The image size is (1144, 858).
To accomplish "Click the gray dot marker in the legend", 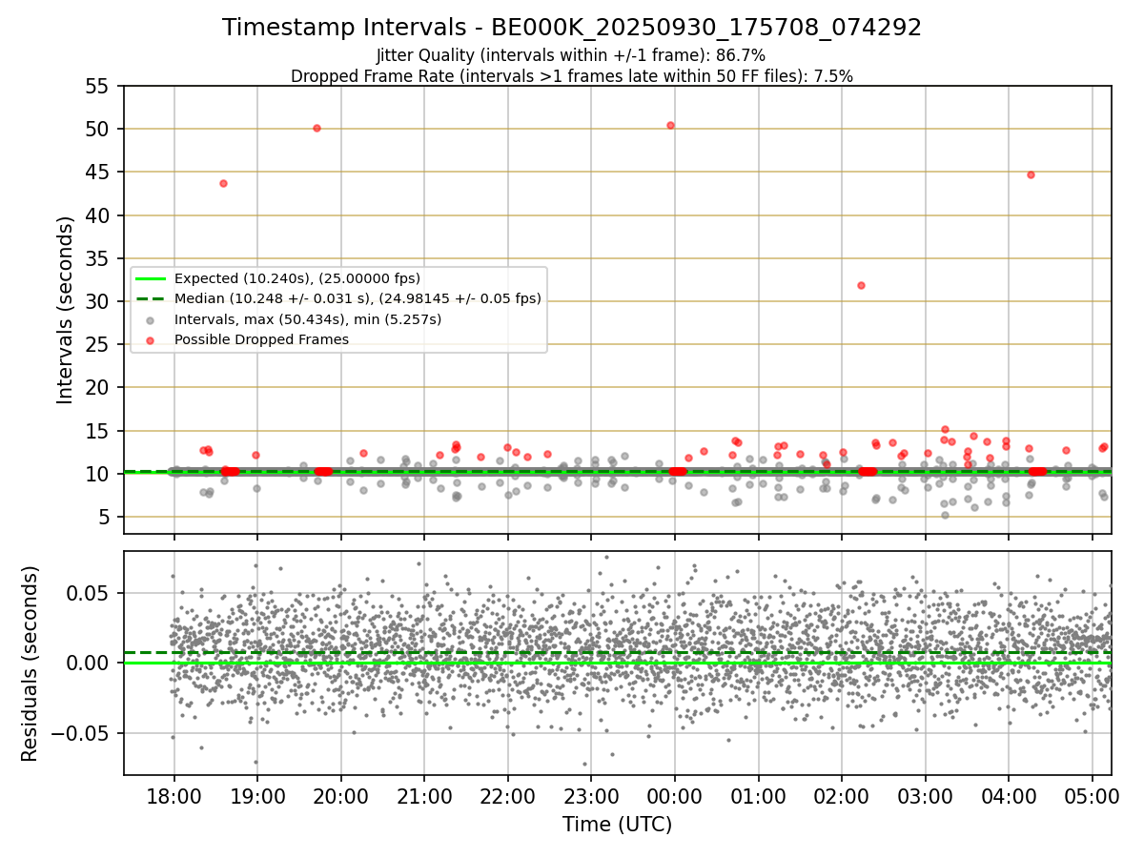I will (152, 319).
